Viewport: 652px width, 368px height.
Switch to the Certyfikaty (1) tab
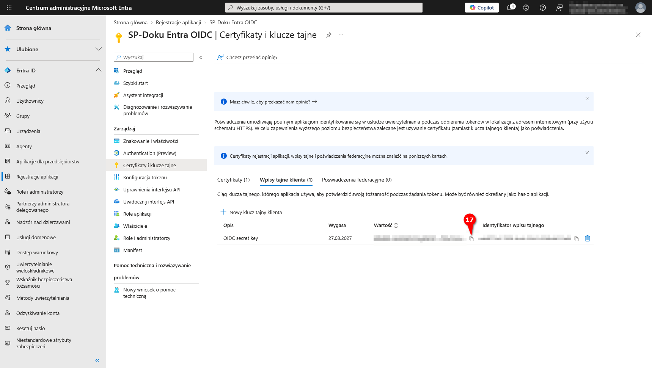233,180
